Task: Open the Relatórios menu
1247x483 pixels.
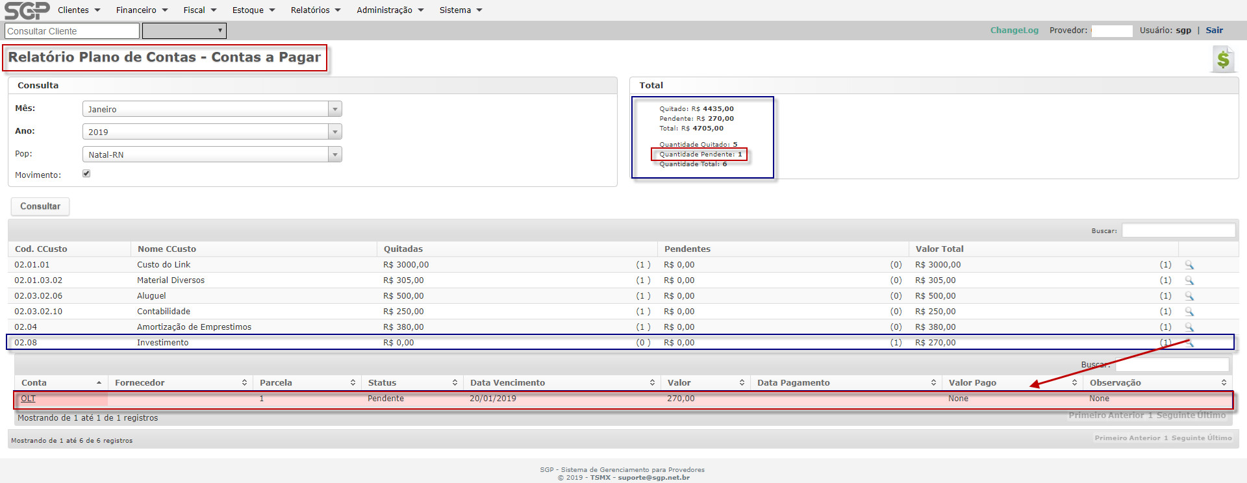Action: [x=315, y=10]
